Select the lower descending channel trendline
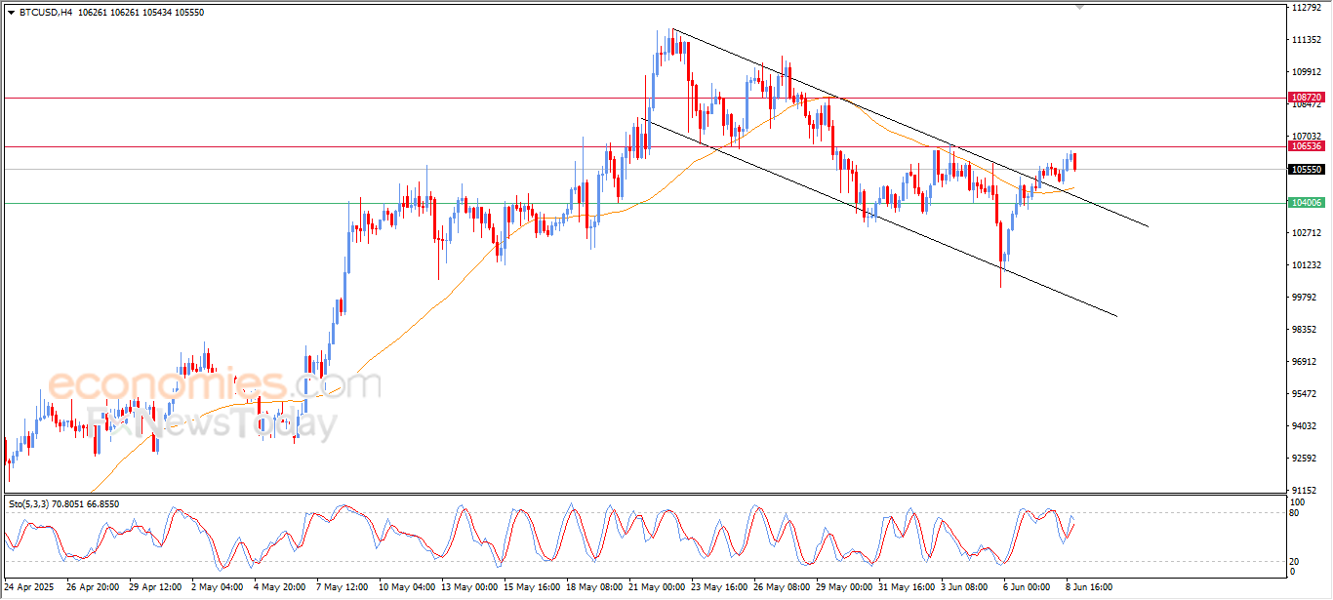1333x600 pixels. pyautogui.click(x=878, y=217)
